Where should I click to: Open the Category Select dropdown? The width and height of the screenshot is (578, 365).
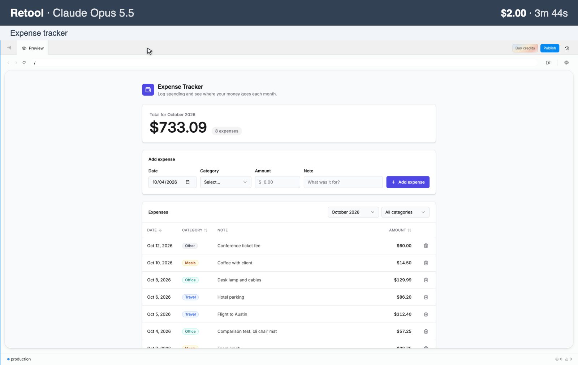225,182
